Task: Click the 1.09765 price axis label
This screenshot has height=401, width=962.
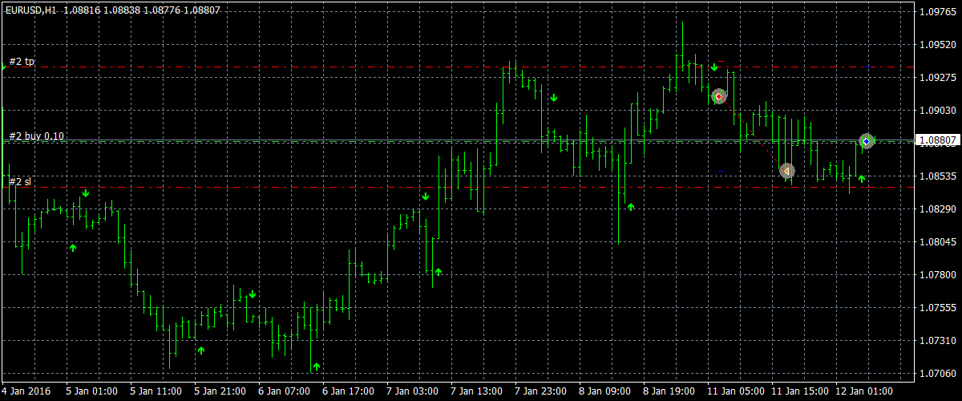Action: [x=939, y=12]
